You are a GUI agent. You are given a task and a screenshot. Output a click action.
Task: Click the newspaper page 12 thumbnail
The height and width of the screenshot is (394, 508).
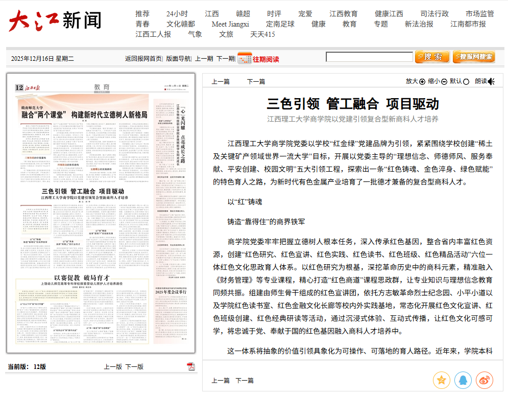[101, 213]
